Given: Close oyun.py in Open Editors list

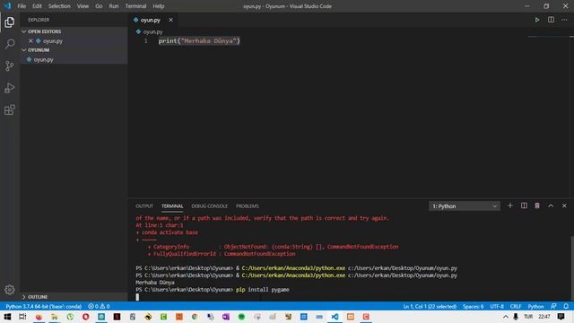Looking at the screenshot, I should [30, 41].
